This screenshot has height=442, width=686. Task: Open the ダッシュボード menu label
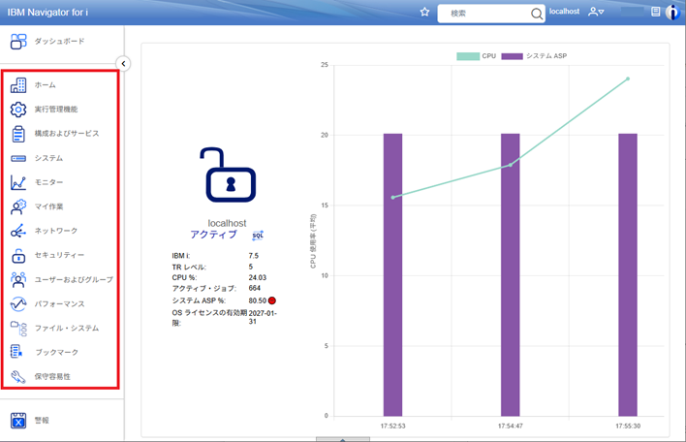(x=59, y=41)
